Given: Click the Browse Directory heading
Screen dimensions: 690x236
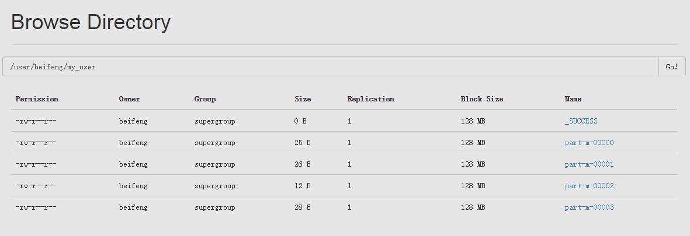Looking at the screenshot, I should 91,22.
